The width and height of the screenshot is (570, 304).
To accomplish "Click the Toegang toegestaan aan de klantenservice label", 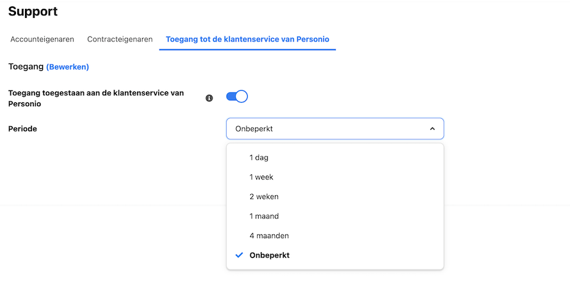I will pos(96,98).
